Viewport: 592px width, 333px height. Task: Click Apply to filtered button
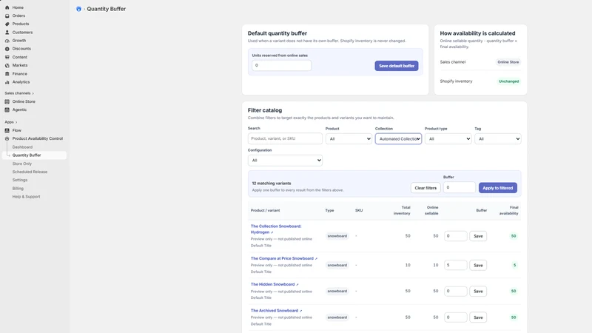point(497,188)
